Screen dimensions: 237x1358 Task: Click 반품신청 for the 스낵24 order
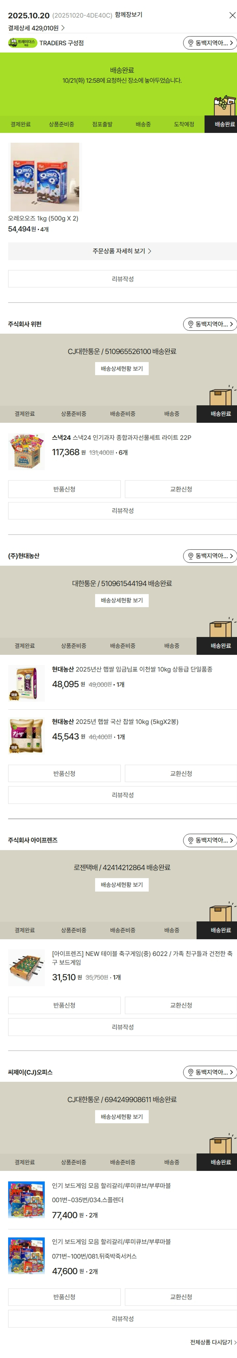[64, 489]
